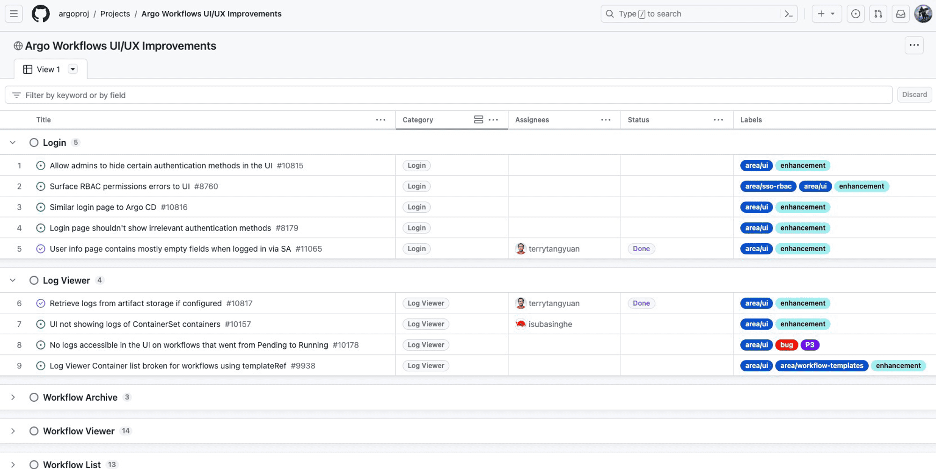The image size is (936, 469).
Task: Click the red bug label on row 8
Action: tap(787, 345)
